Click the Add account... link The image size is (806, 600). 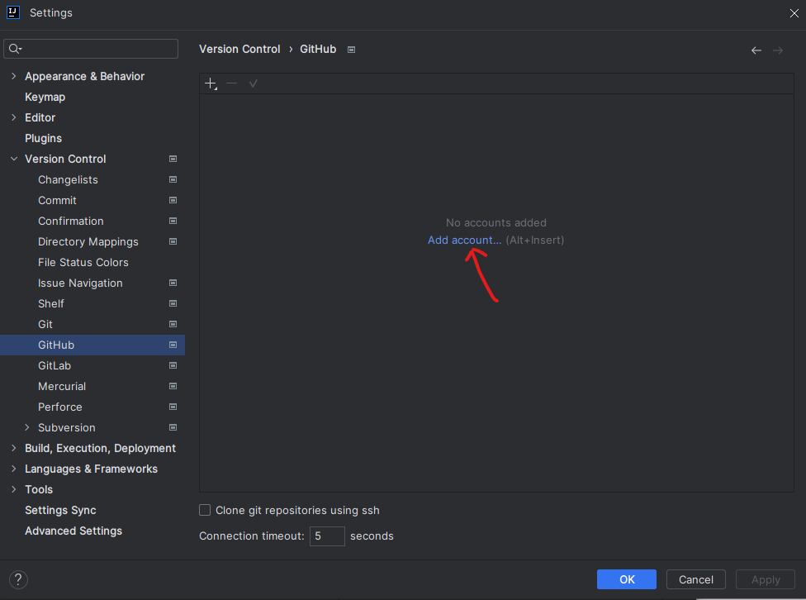464,240
